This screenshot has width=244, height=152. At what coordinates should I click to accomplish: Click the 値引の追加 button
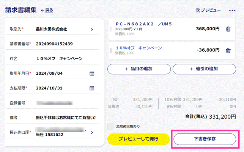(204, 69)
